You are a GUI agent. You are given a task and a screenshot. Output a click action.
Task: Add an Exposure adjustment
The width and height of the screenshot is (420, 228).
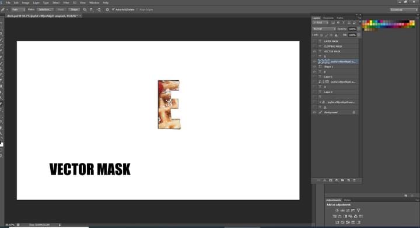[x=353, y=211]
